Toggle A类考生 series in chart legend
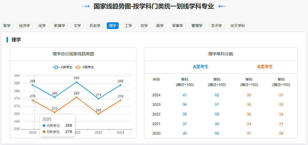 pyautogui.click(x=63, y=67)
